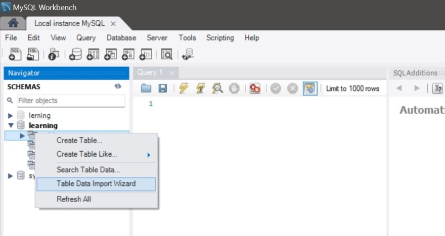Select the sys schema database icon
Image resolution: width=445 pixels, height=236 pixels.
21,175
